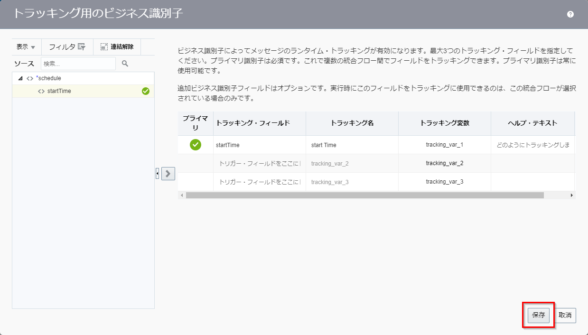Set tracking_var_3 row as primary
This screenshot has width=588, height=335.
pyautogui.click(x=196, y=182)
